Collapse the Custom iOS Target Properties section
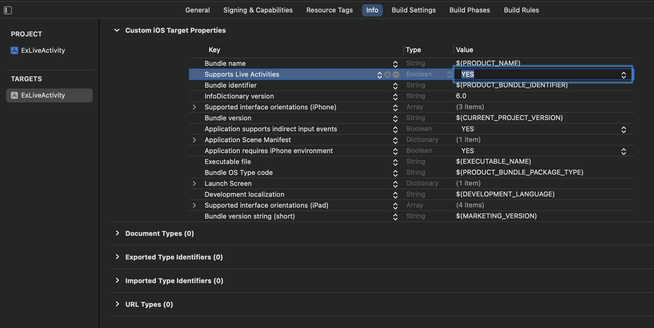The image size is (654, 328). point(117,30)
